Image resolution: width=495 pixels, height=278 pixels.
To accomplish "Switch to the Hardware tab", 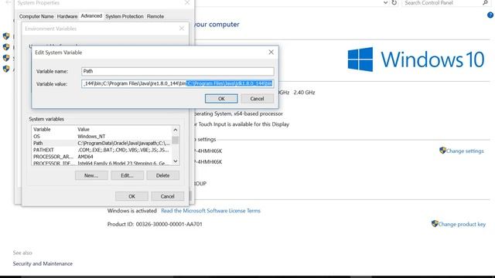I will point(67,16).
